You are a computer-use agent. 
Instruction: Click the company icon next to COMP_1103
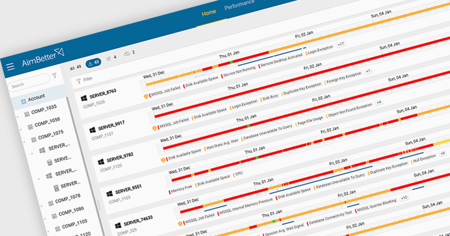(57, 228)
